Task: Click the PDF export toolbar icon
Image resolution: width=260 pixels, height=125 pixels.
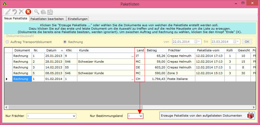Action: pyautogui.click(x=50, y=12)
